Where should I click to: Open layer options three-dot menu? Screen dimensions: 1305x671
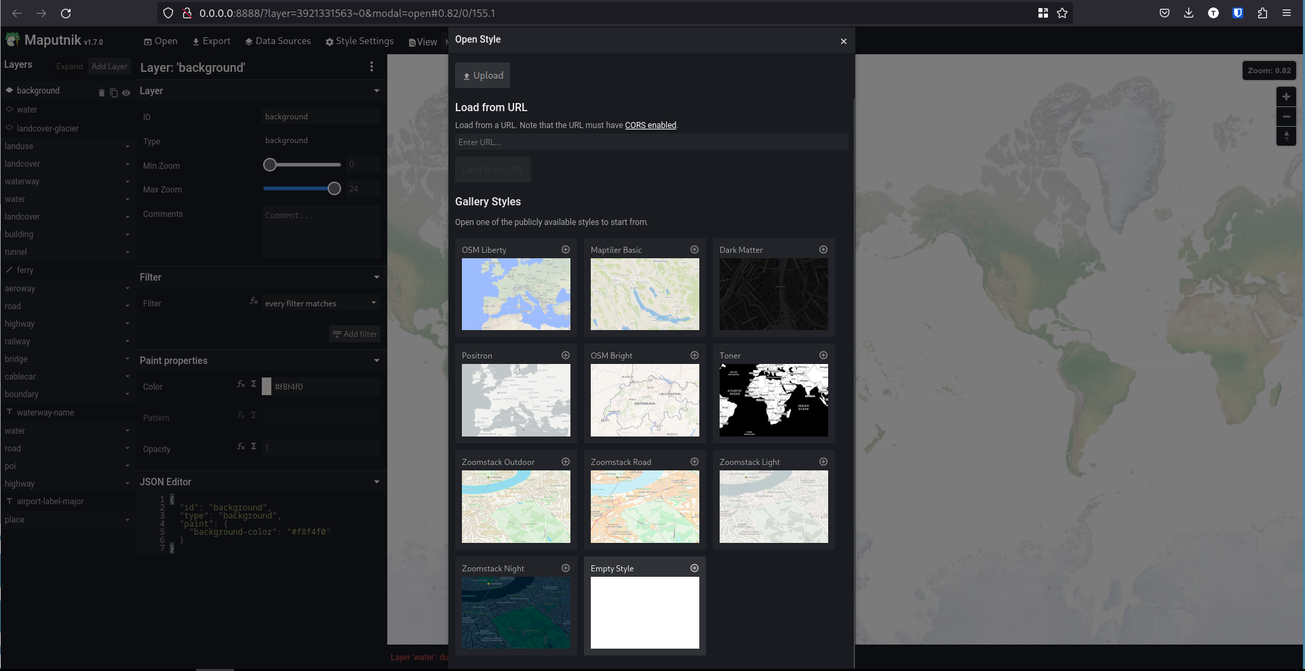pyautogui.click(x=371, y=66)
